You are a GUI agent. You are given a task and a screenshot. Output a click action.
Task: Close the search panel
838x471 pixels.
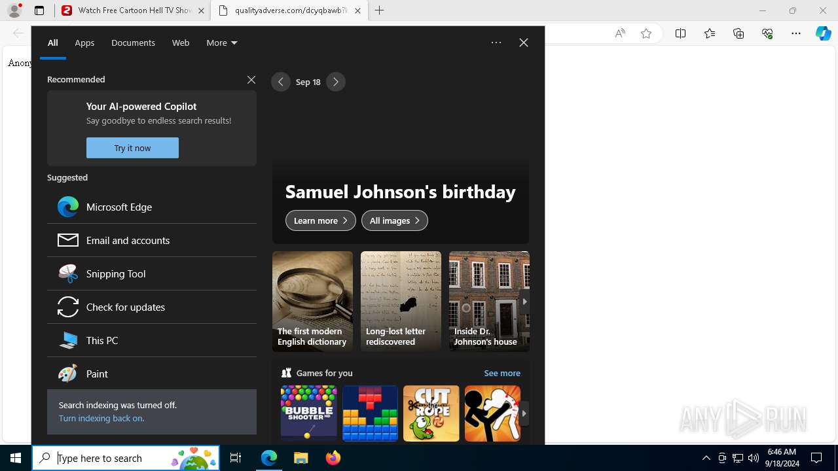coord(524,43)
